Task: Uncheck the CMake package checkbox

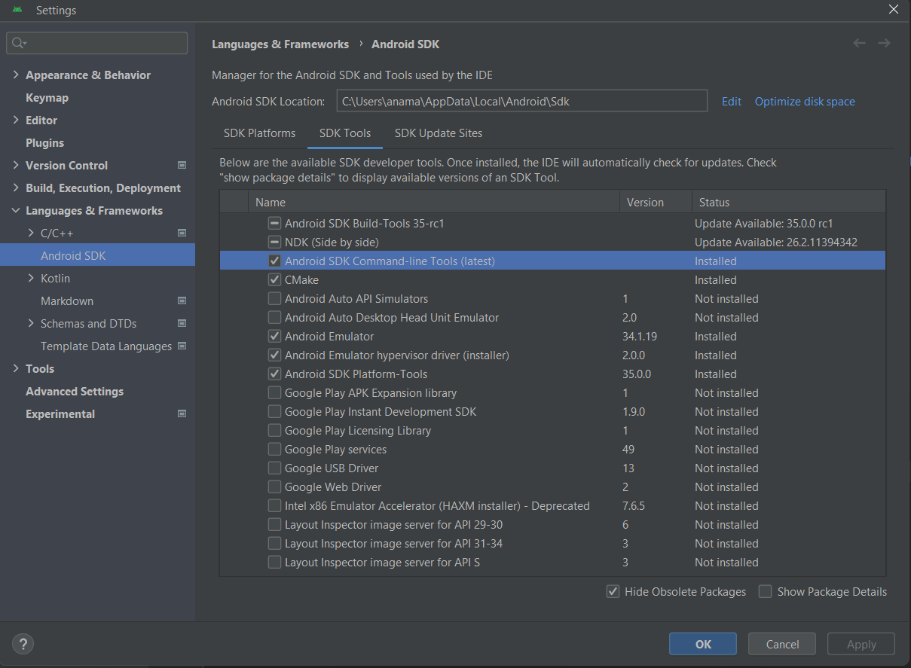Action: click(x=274, y=279)
